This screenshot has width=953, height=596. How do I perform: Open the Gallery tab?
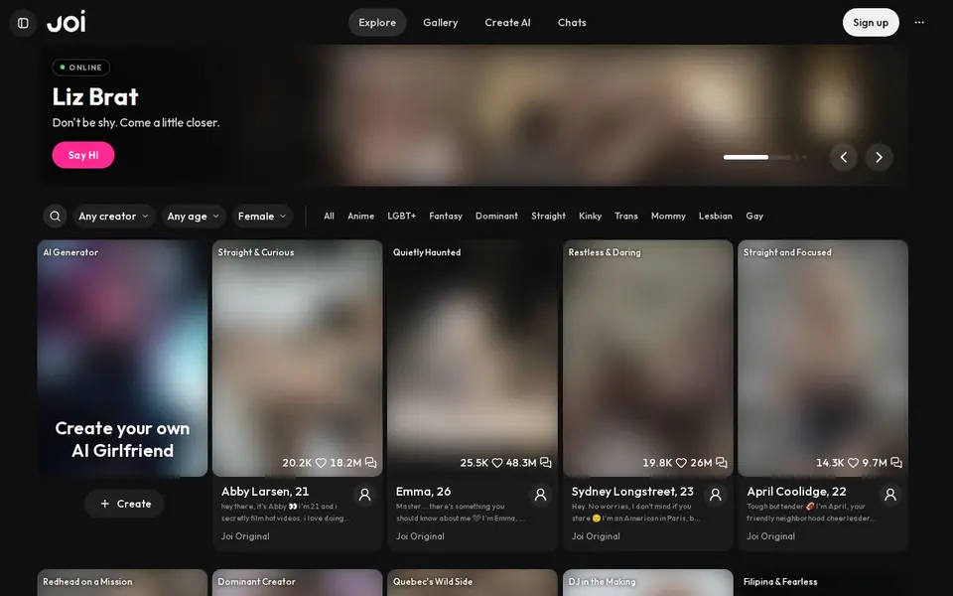point(441,23)
